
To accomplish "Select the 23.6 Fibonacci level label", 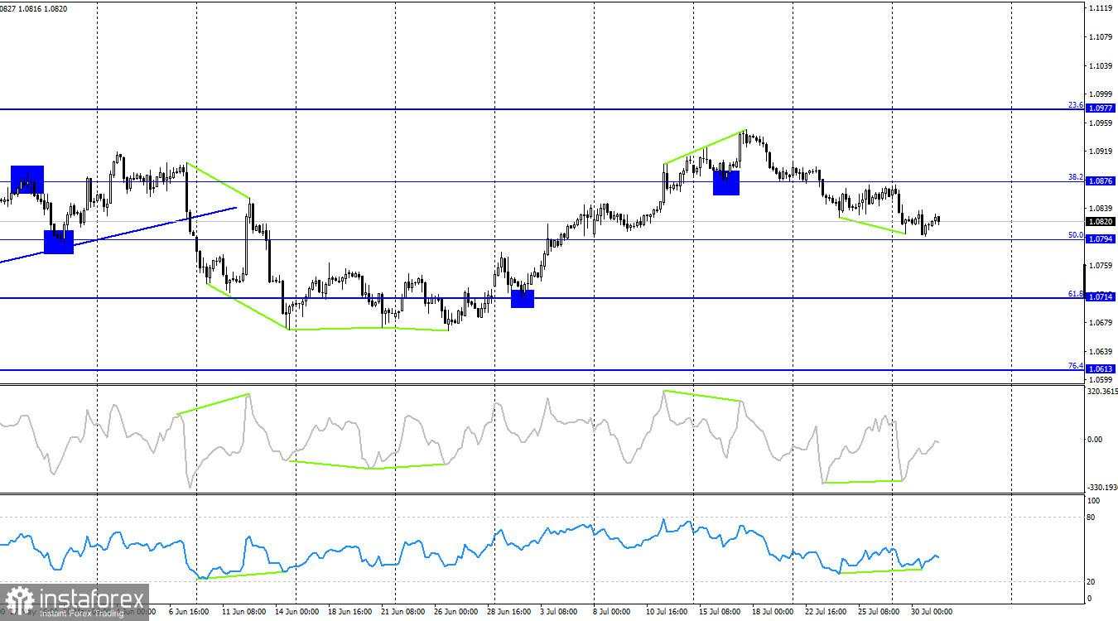I will pos(1075,105).
